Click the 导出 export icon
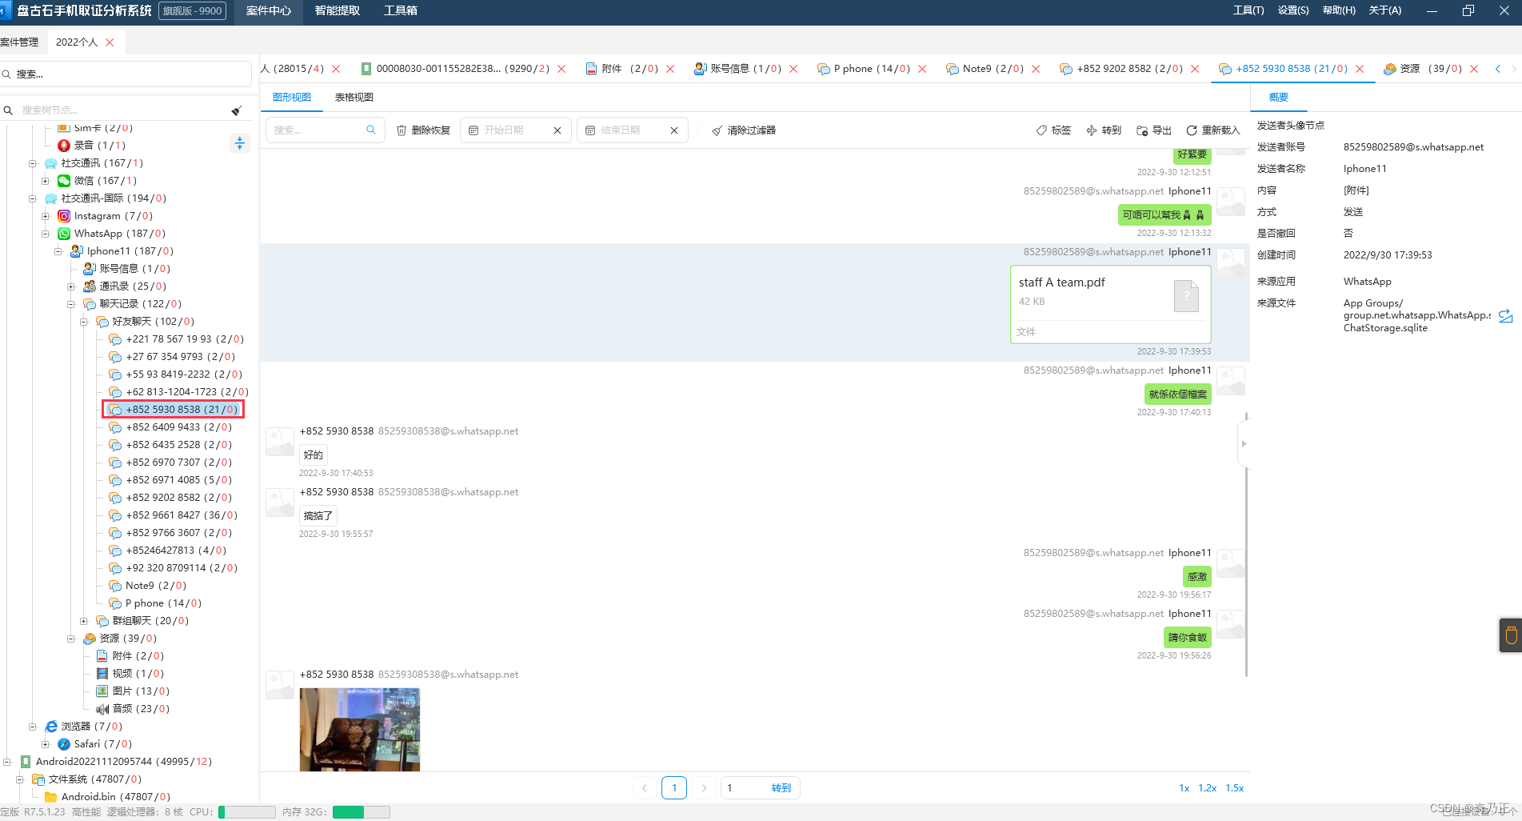The width and height of the screenshot is (1522, 821). 1142,130
